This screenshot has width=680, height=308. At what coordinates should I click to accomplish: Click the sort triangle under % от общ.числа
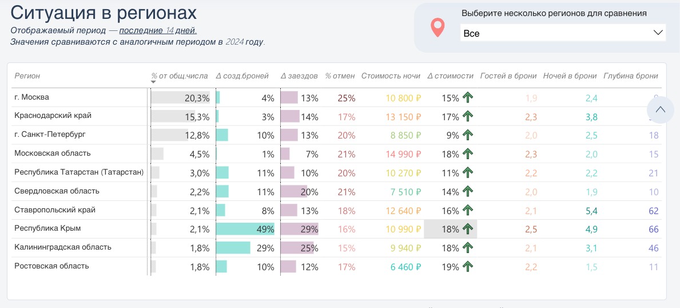pyautogui.click(x=153, y=82)
